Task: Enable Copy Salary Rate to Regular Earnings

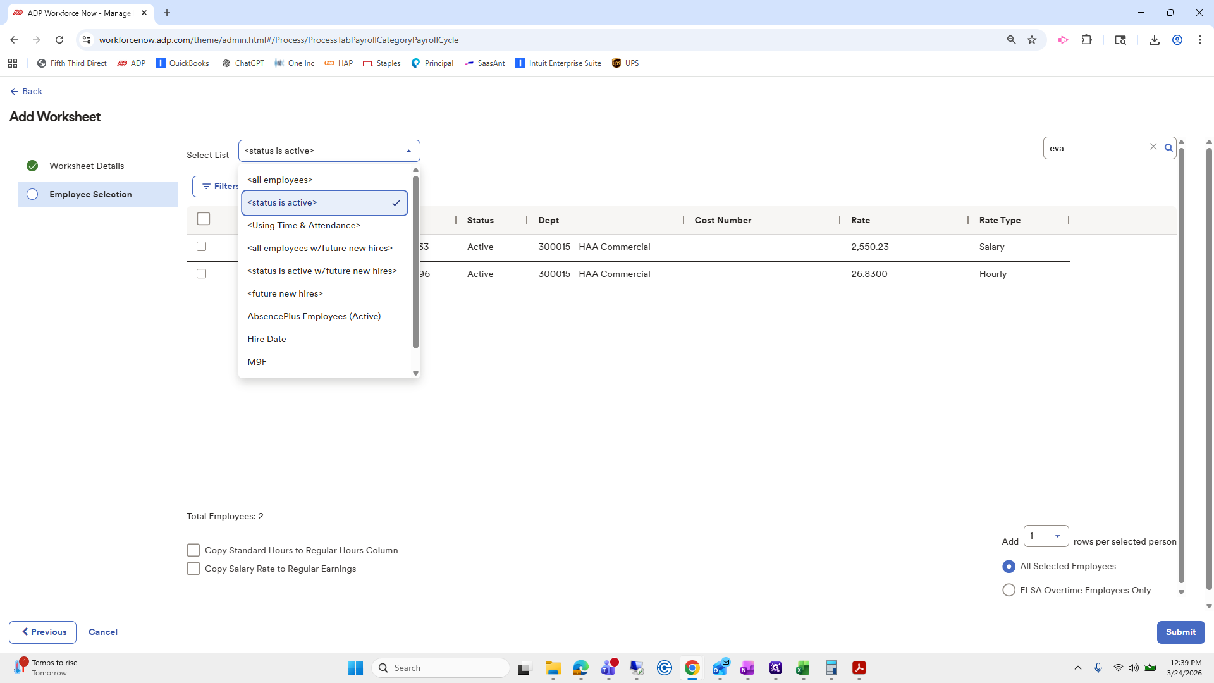Action: coord(193,569)
